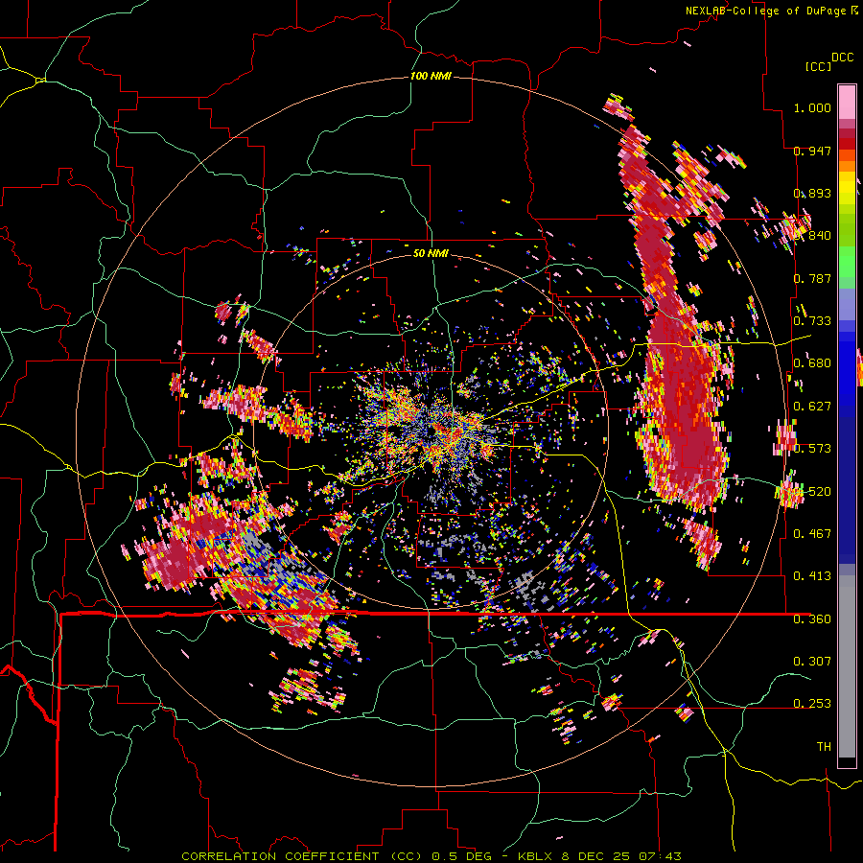863x863 pixels.
Task: Select the 0.840 scale value
Action: click(812, 236)
